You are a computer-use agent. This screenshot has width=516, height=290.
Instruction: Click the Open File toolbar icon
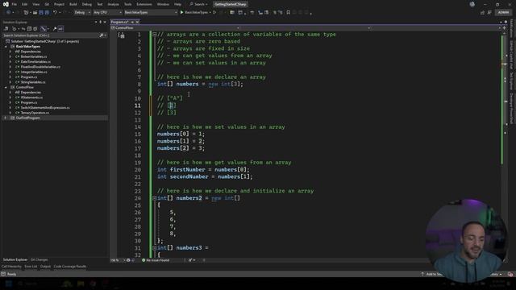35,13
